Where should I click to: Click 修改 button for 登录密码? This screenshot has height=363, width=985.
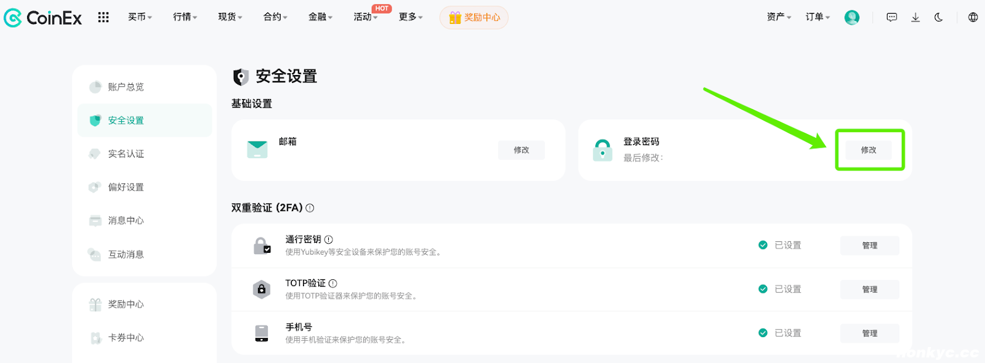click(868, 150)
